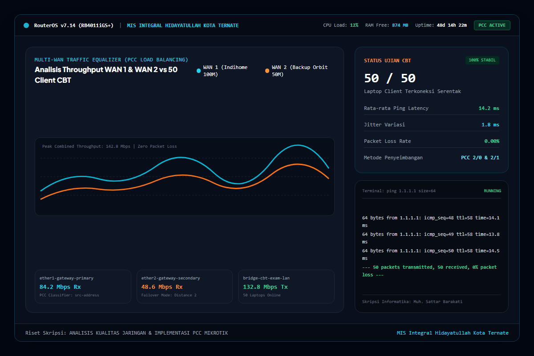Image resolution: width=534 pixels, height=356 pixels.
Task: Click the PCC ACTIVE badge
Action: [492, 25]
